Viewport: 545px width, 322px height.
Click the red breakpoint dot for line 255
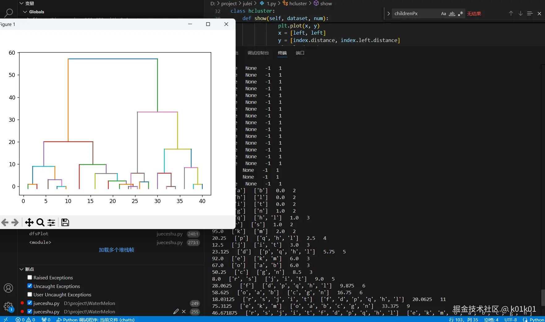(22, 311)
